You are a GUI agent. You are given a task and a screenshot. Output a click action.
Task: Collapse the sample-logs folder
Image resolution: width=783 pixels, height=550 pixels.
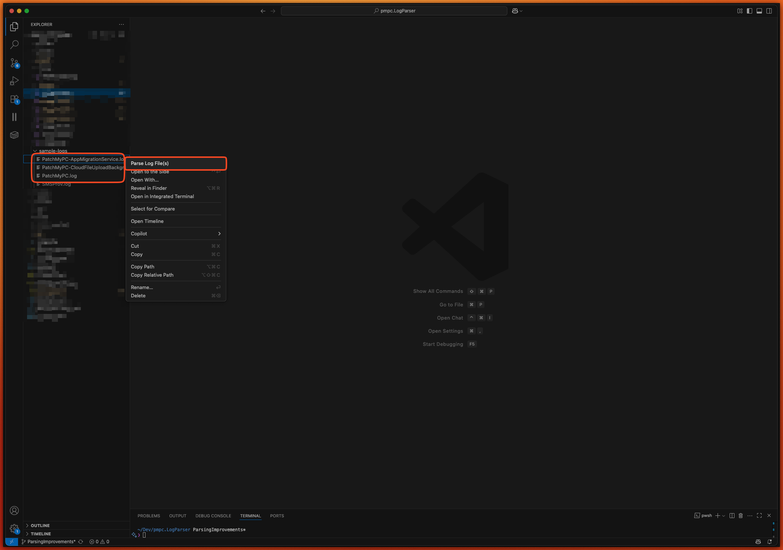53,151
